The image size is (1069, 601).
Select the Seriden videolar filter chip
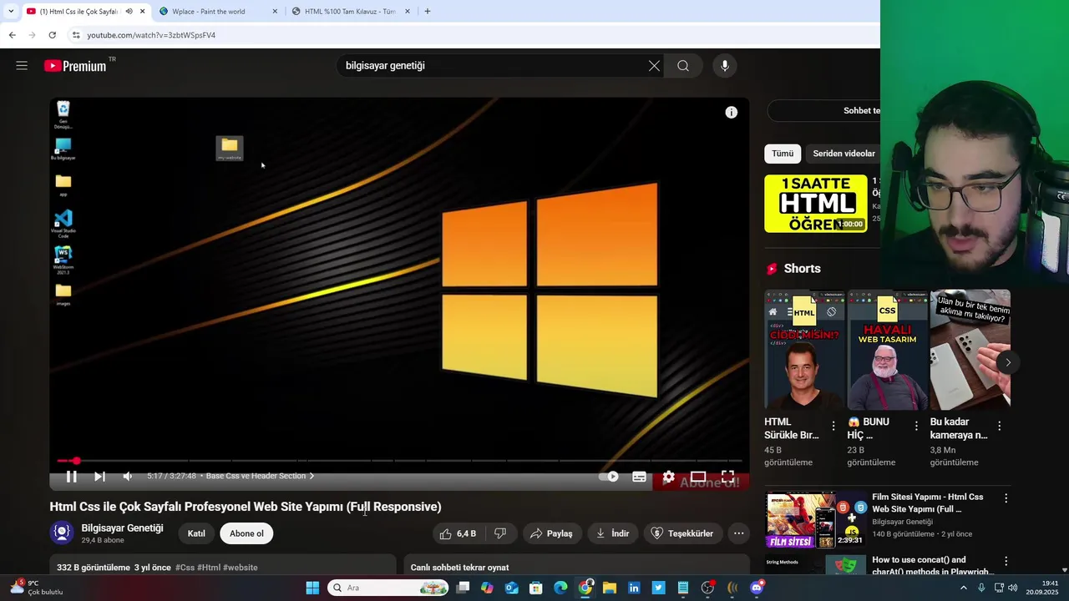(844, 154)
